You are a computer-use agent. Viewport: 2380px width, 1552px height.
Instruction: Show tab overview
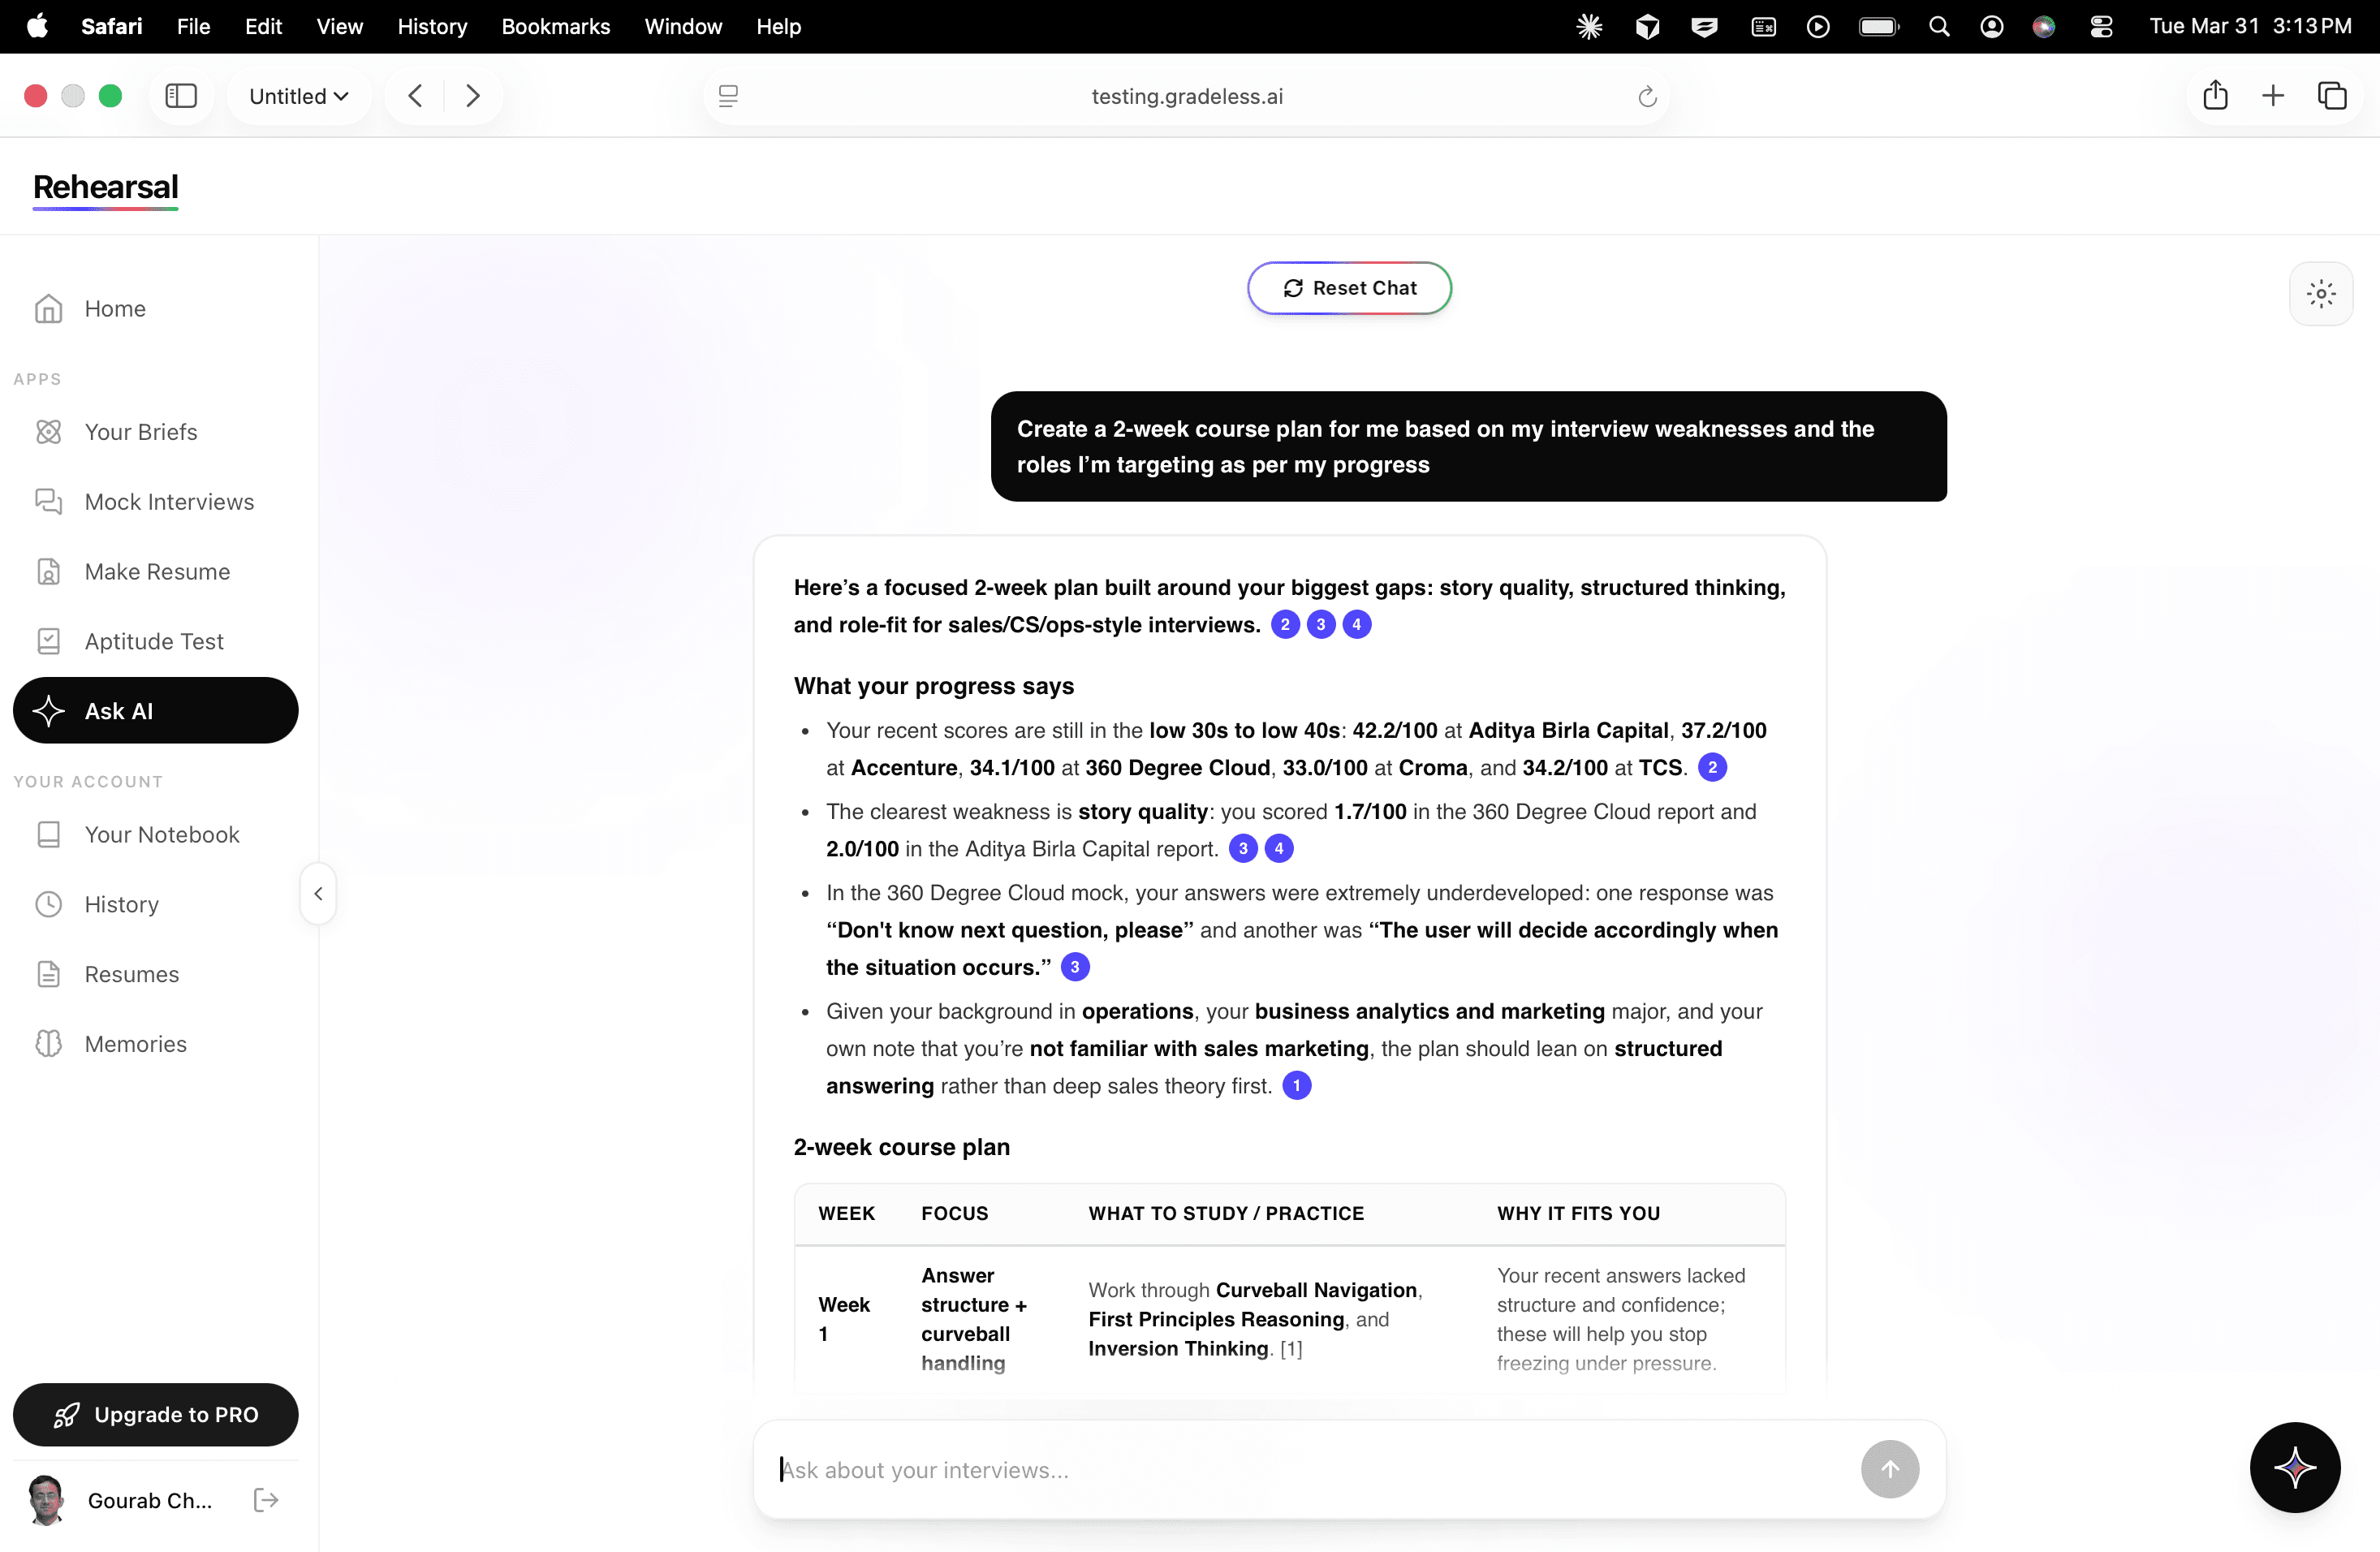pyautogui.click(x=2332, y=96)
